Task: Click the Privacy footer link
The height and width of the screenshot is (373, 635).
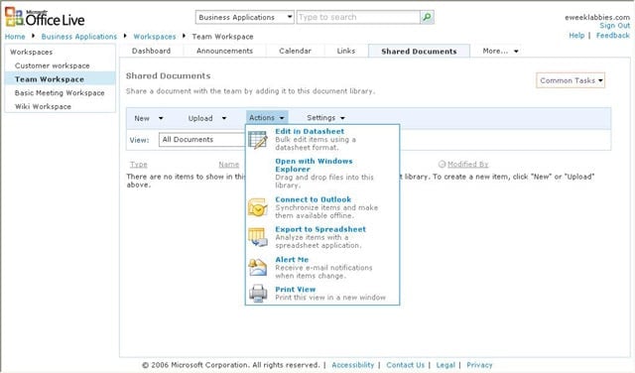Action: 479,365
